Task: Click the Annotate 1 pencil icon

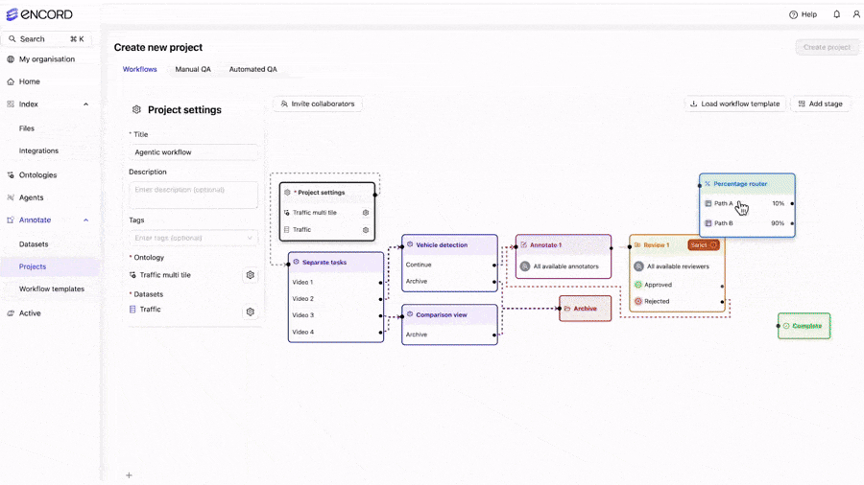Action: coord(524,244)
